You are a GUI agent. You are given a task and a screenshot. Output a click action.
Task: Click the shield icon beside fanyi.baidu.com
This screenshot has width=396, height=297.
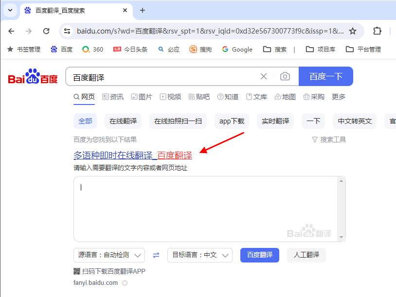click(x=125, y=283)
